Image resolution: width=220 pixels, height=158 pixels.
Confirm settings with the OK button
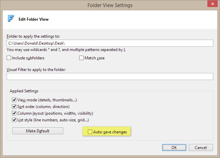click(174, 147)
